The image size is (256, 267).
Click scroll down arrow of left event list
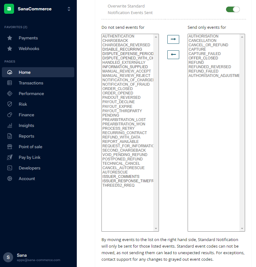[x=156, y=229]
